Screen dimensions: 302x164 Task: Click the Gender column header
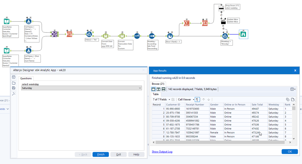click(x=216, y=104)
